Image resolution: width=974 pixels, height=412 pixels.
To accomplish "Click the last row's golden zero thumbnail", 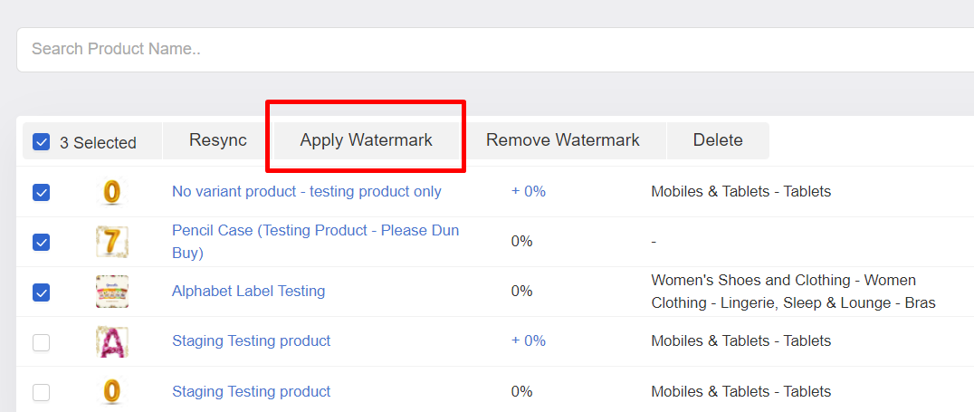I will 111,391.
